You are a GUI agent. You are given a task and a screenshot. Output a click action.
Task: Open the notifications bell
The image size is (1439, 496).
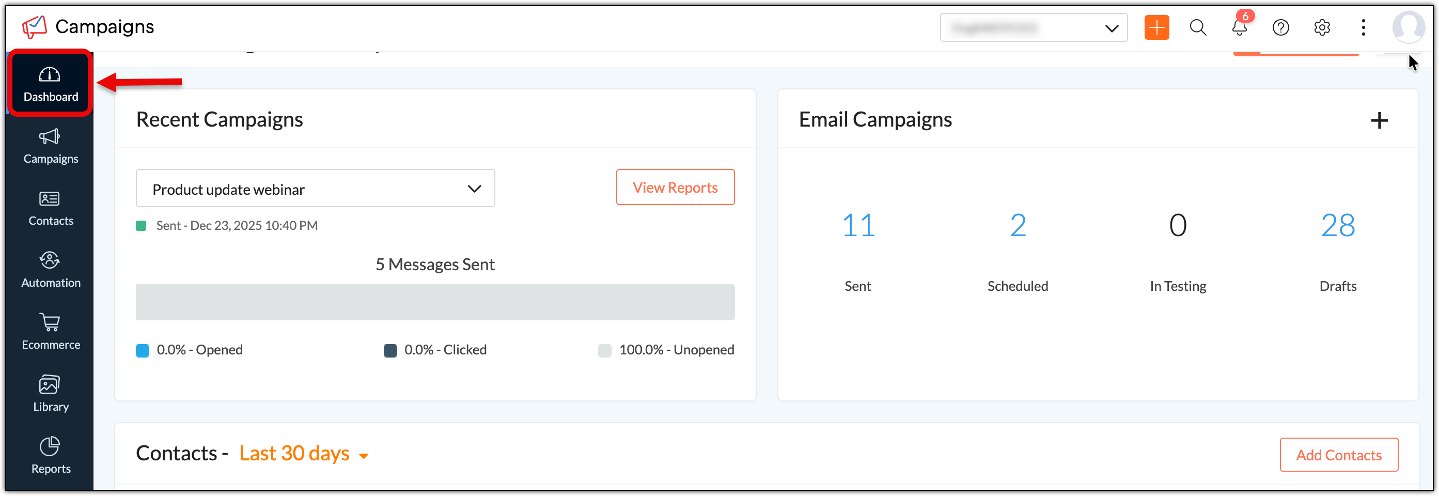1239,27
